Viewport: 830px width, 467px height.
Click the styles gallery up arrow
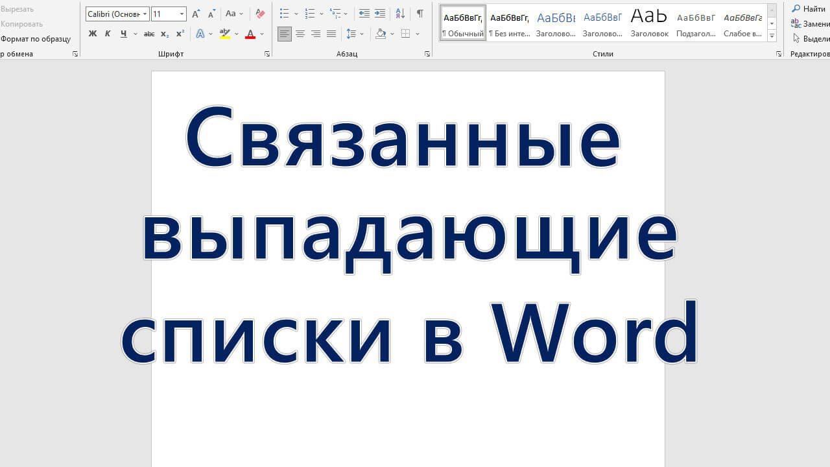click(x=772, y=11)
